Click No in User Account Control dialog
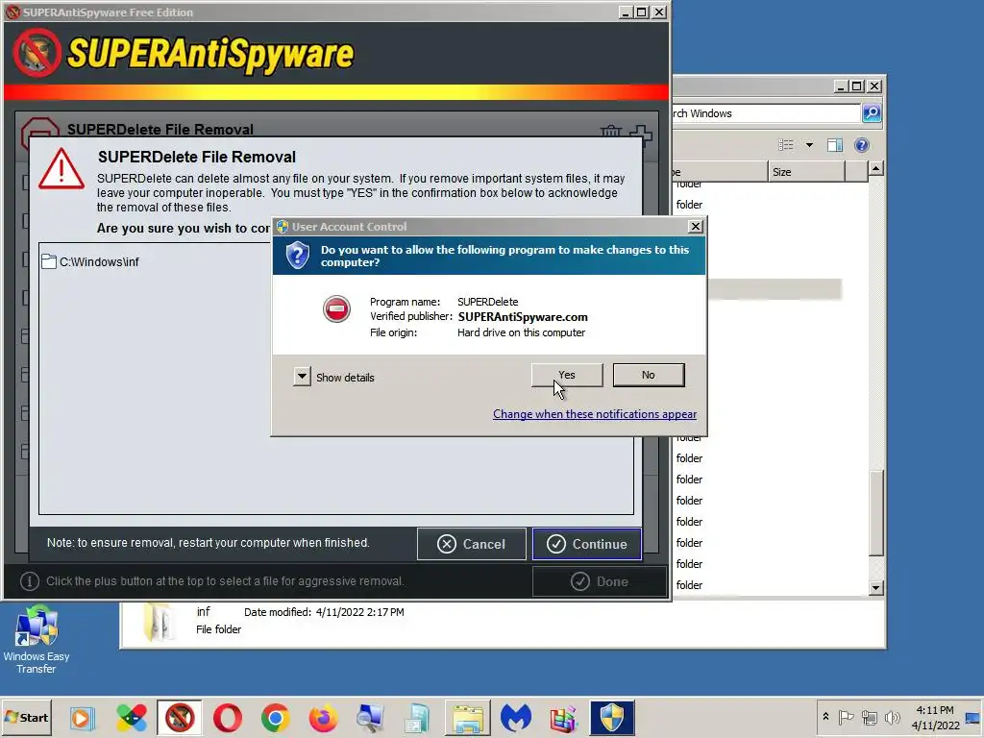Screen dimensions: 984x738 click(649, 376)
